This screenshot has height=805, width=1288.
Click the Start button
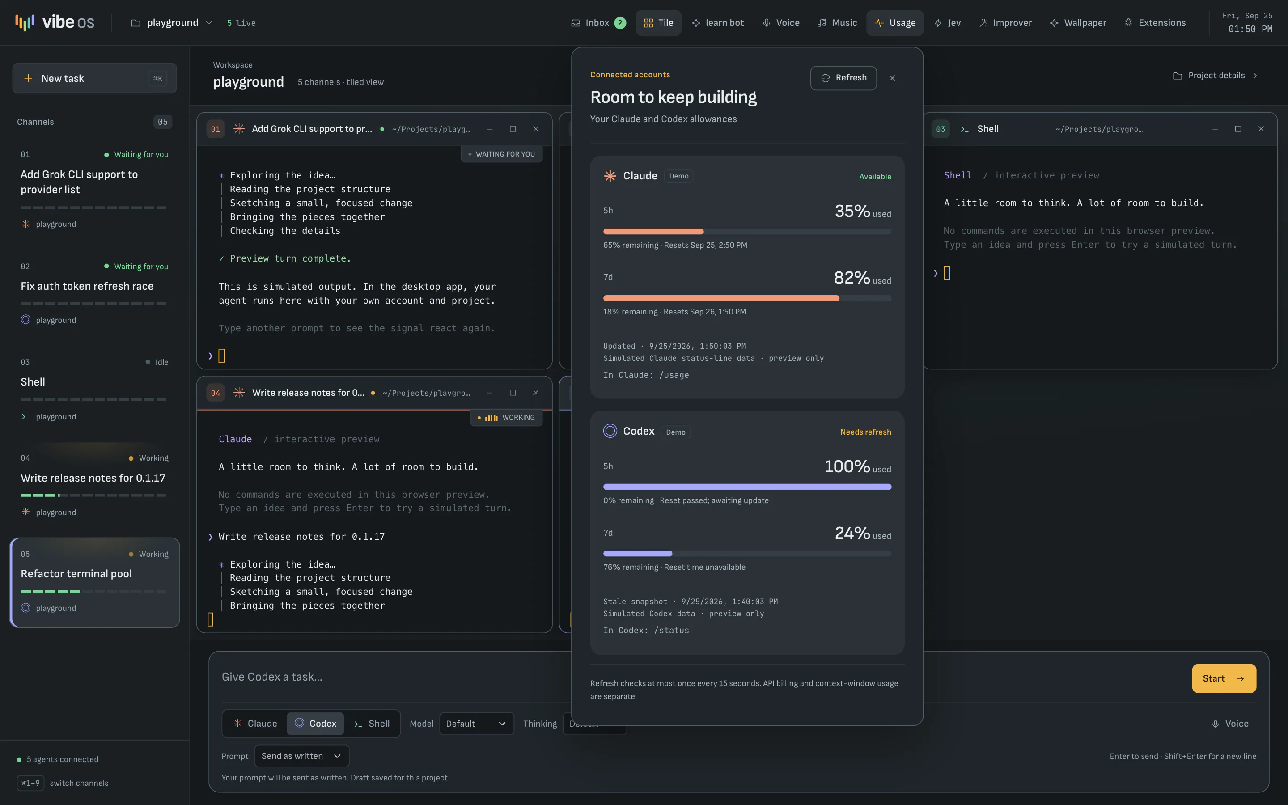(x=1224, y=678)
